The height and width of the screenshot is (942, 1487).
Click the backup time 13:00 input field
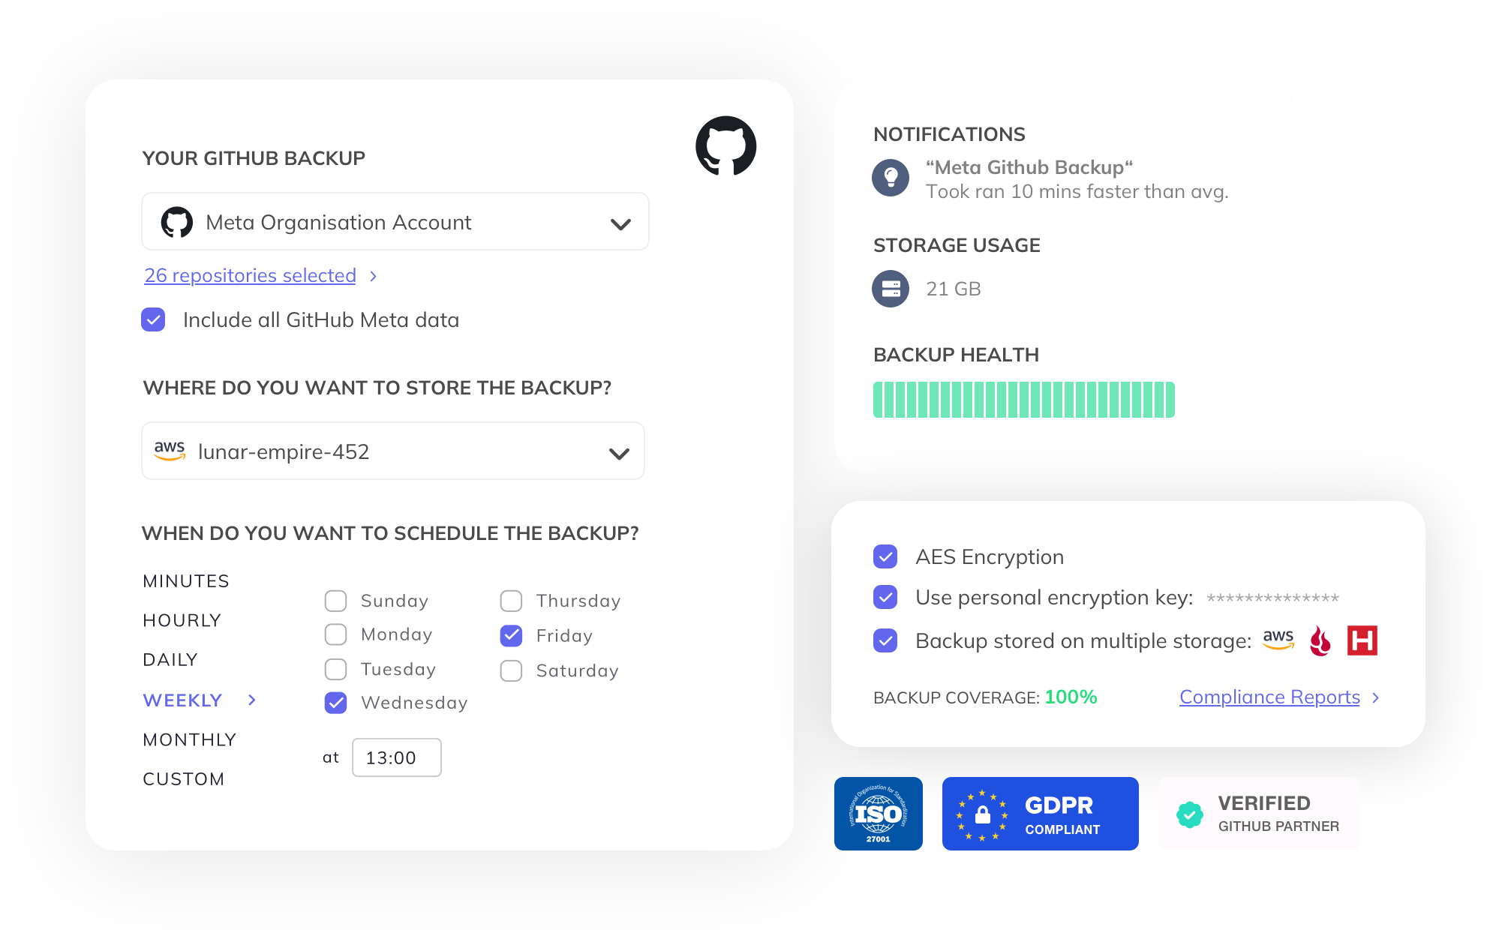coord(395,755)
